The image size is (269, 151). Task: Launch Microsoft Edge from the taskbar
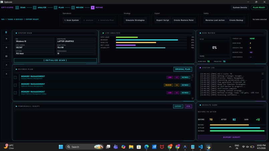coord(147,147)
